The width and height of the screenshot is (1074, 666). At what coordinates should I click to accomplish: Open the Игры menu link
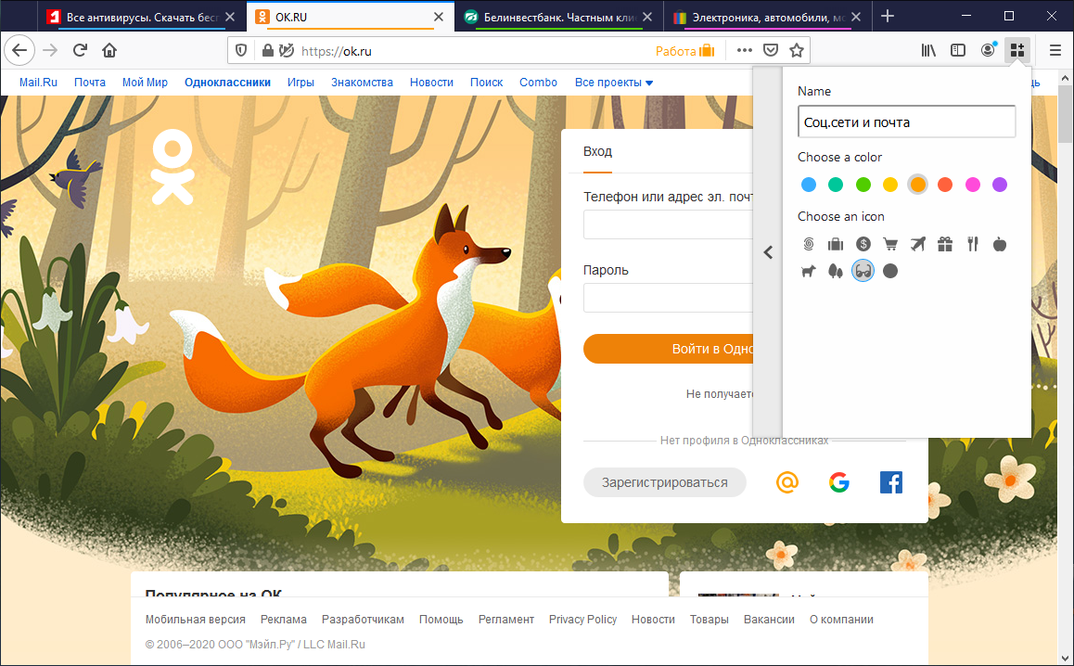[300, 83]
